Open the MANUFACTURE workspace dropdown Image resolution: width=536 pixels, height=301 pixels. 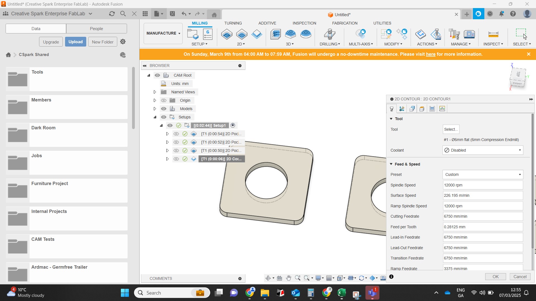tap(163, 33)
